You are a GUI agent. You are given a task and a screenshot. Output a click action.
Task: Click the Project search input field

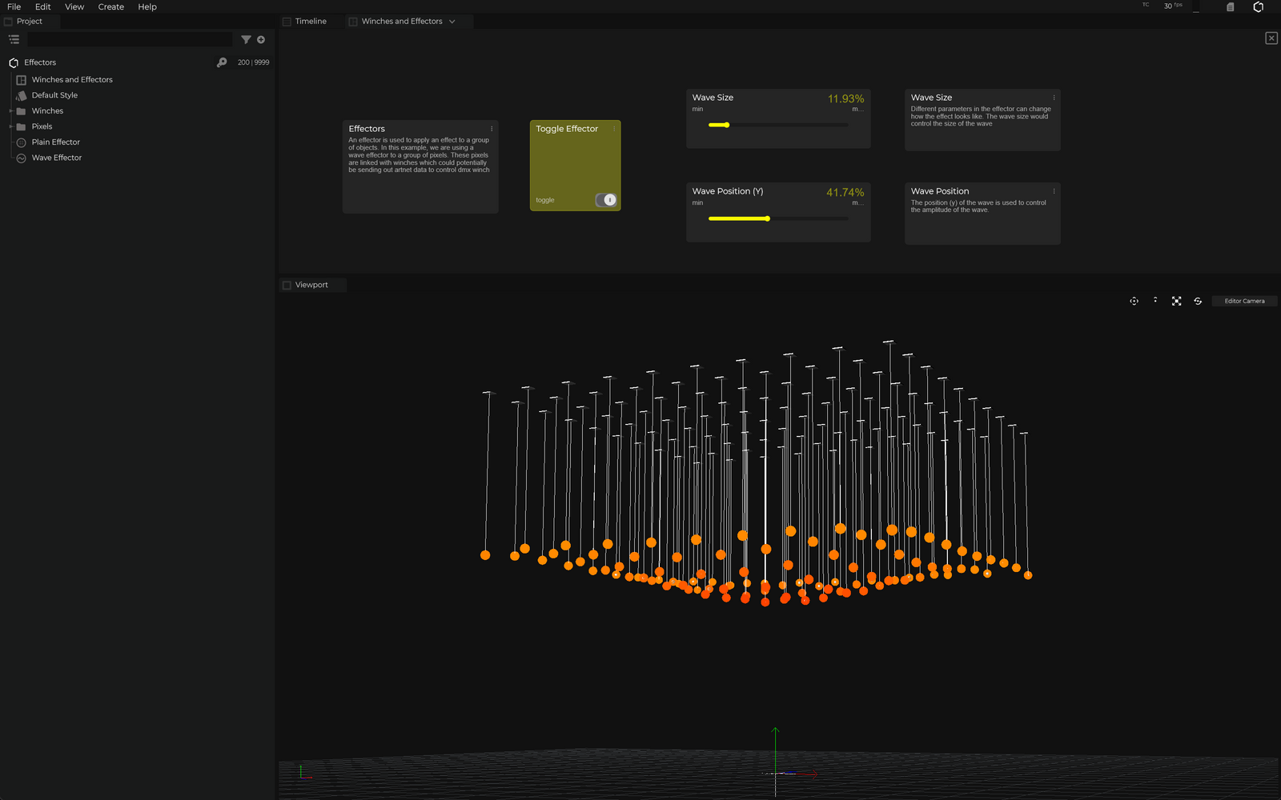[130, 39]
